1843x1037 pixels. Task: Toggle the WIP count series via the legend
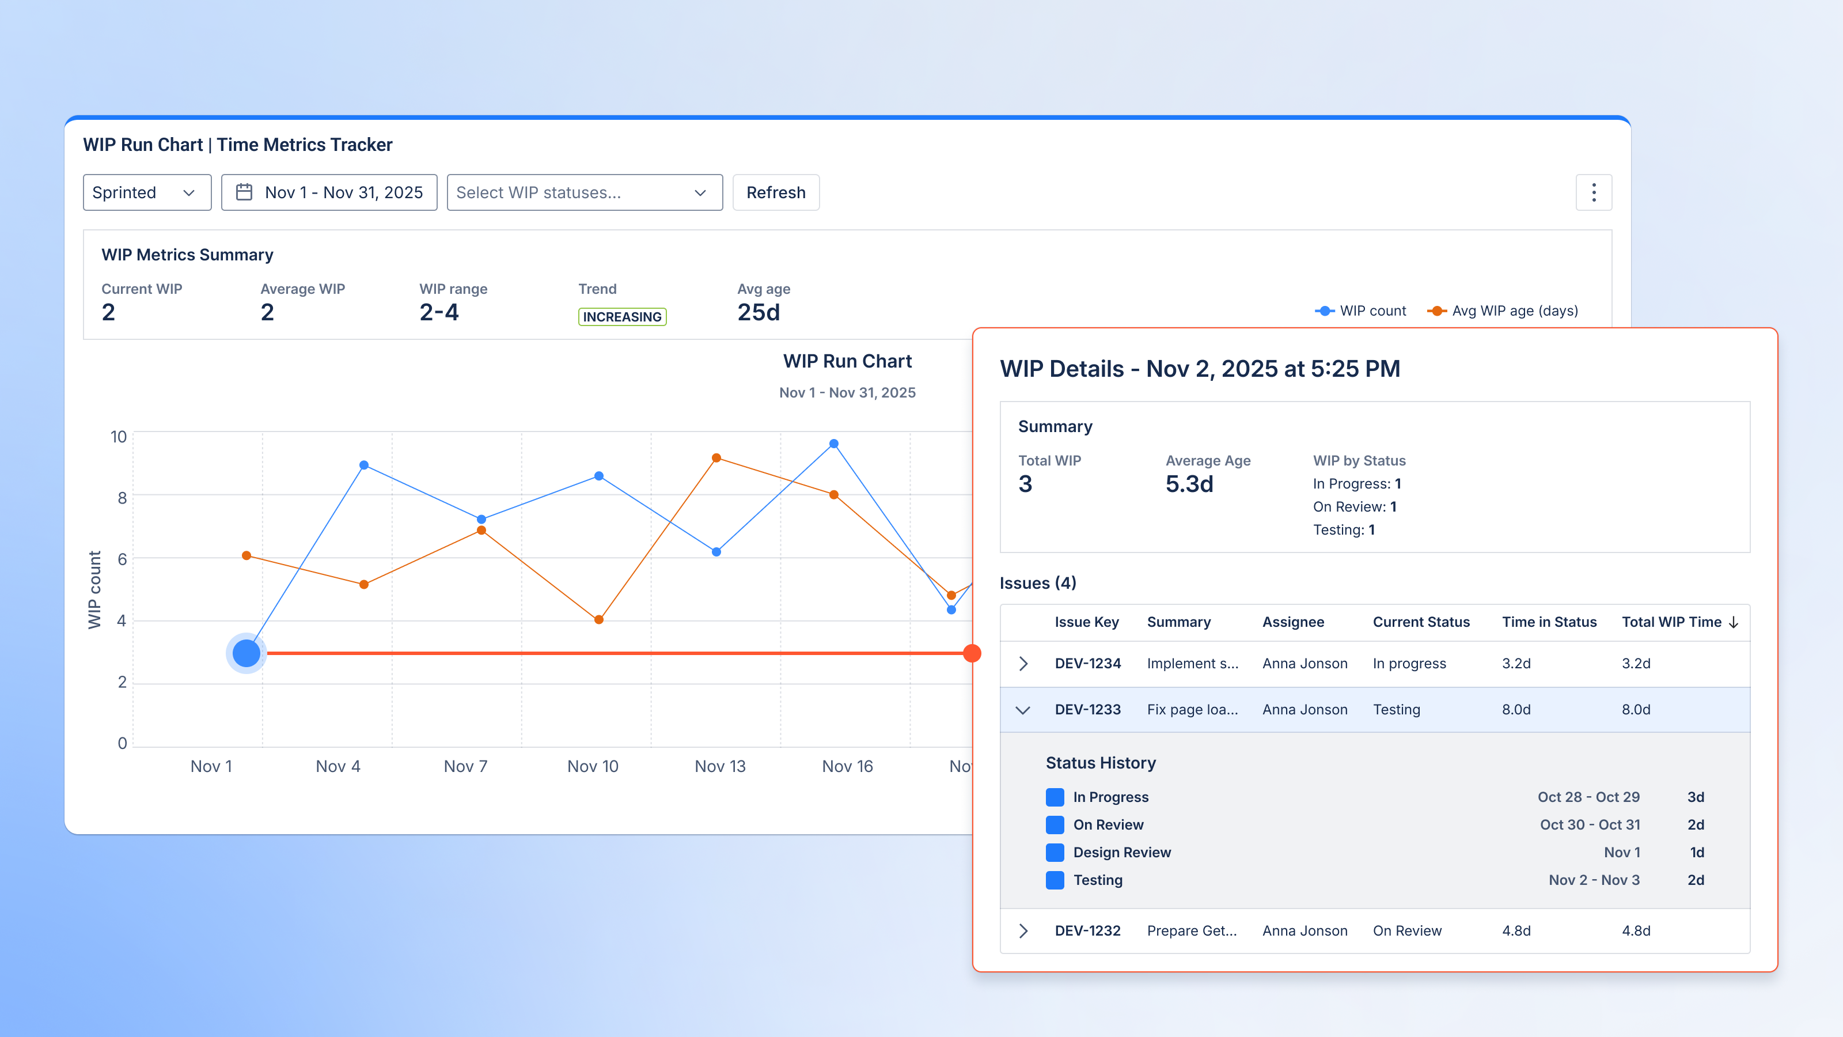pyautogui.click(x=1372, y=311)
